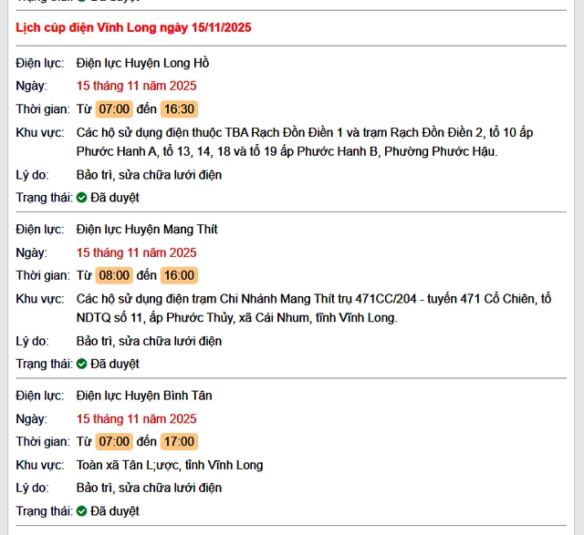Click the Đã duyệt status text for Bình Tân
The image size is (584, 535).
point(115,511)
